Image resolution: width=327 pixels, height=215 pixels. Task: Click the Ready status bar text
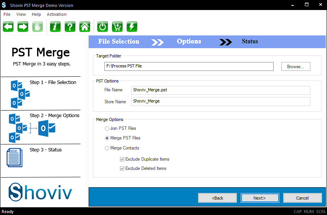pos(8,212)
